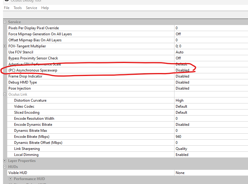Change the Debug HMD Type value
The image size is (248, 184).
click(x=211, y=82)
